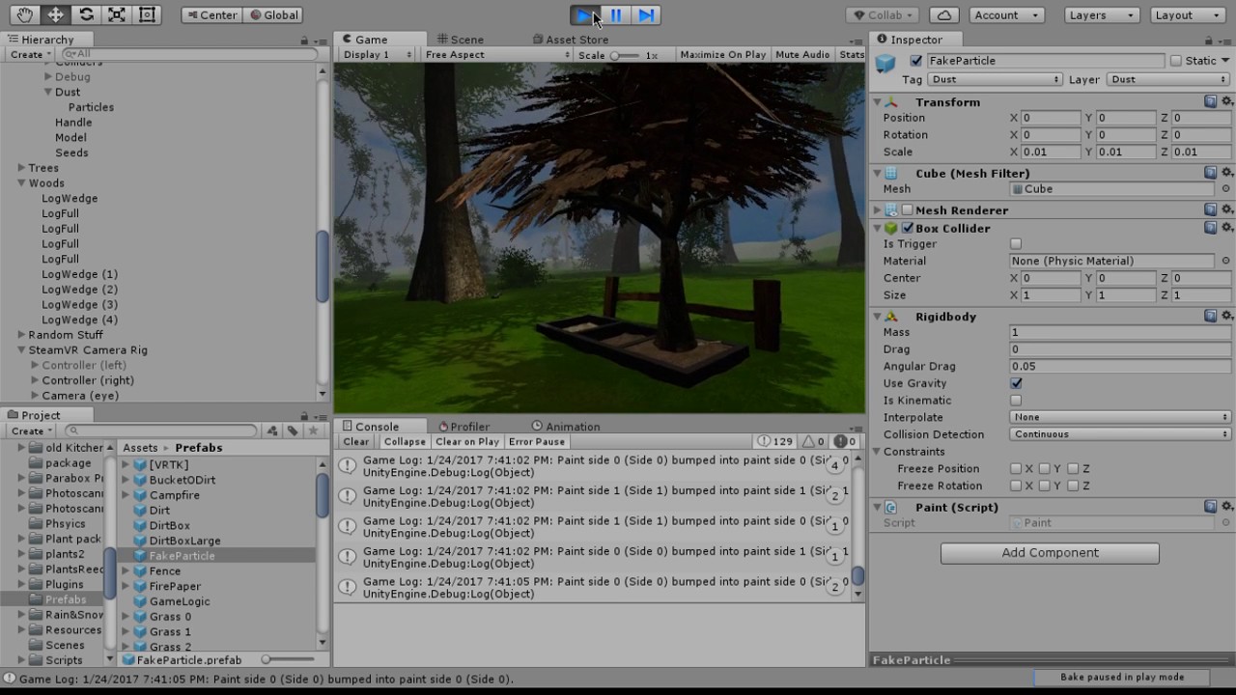Collapse the Woods hierarchy item
Image resolution: width=1236 pixels, height=695 pixels.
point(21,182)
